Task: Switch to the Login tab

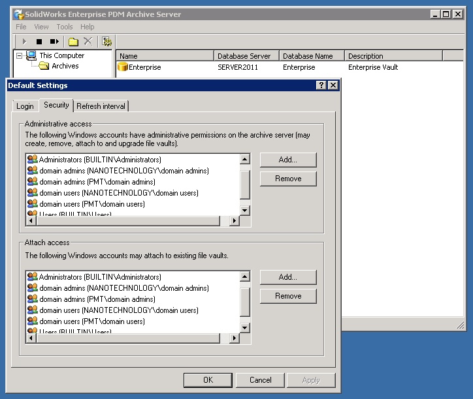Action: (x=25, y=106)
